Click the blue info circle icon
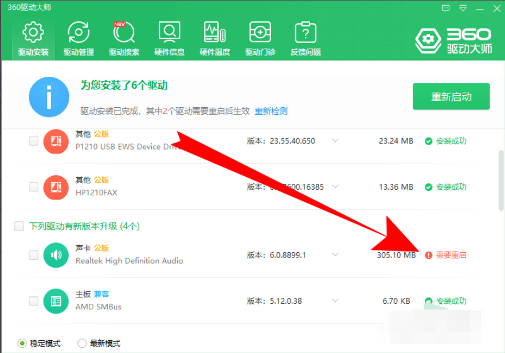 coord(49,97)
